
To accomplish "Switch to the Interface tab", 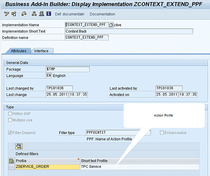I will point(42,51).
